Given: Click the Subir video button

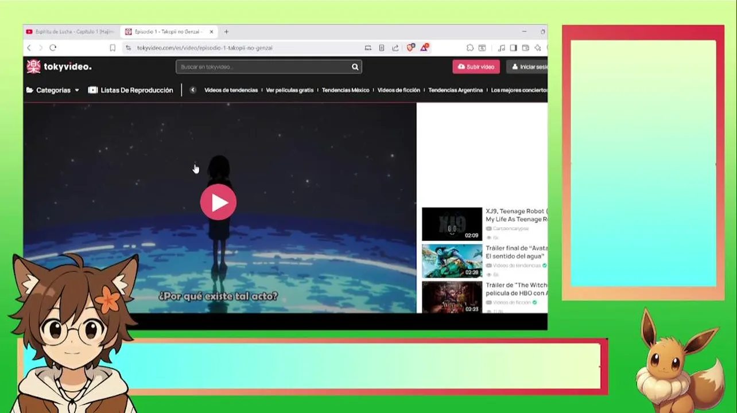Looking at the screenshot, I should [x=476, y=67].
